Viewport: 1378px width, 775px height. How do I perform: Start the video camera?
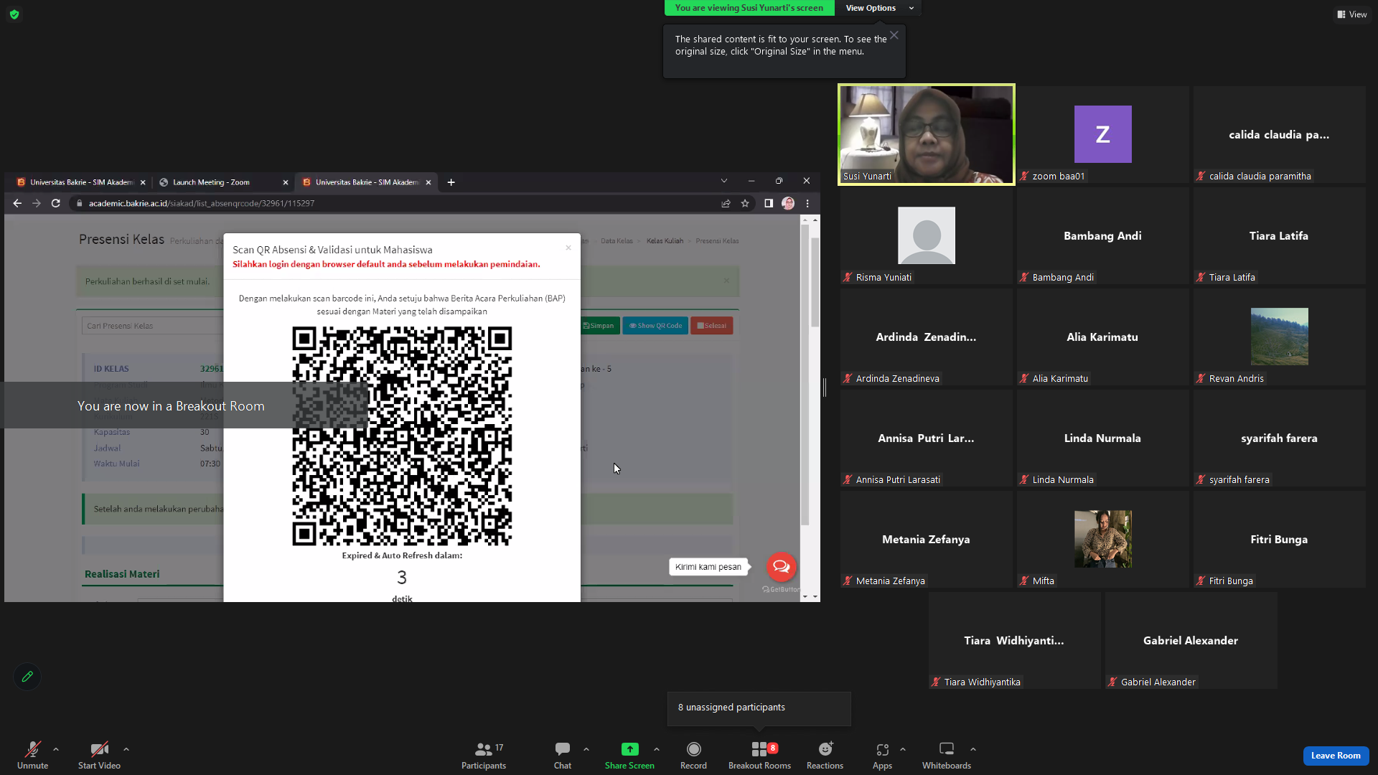tap(99, 756)
